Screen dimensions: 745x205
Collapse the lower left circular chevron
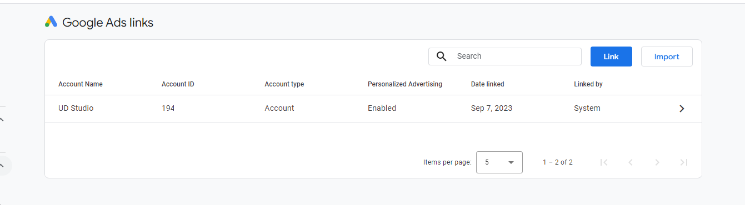click(x=2, y=165)
